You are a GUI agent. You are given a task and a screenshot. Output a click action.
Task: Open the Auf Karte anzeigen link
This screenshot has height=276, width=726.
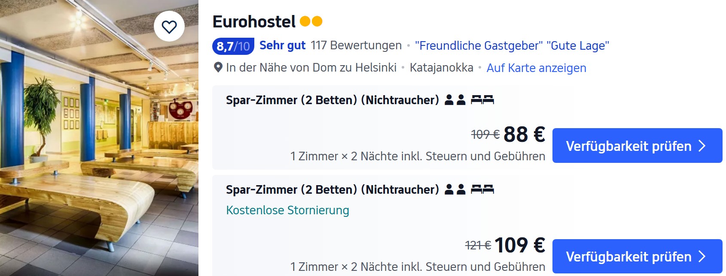pyautogui.click(x=536, y=68)
